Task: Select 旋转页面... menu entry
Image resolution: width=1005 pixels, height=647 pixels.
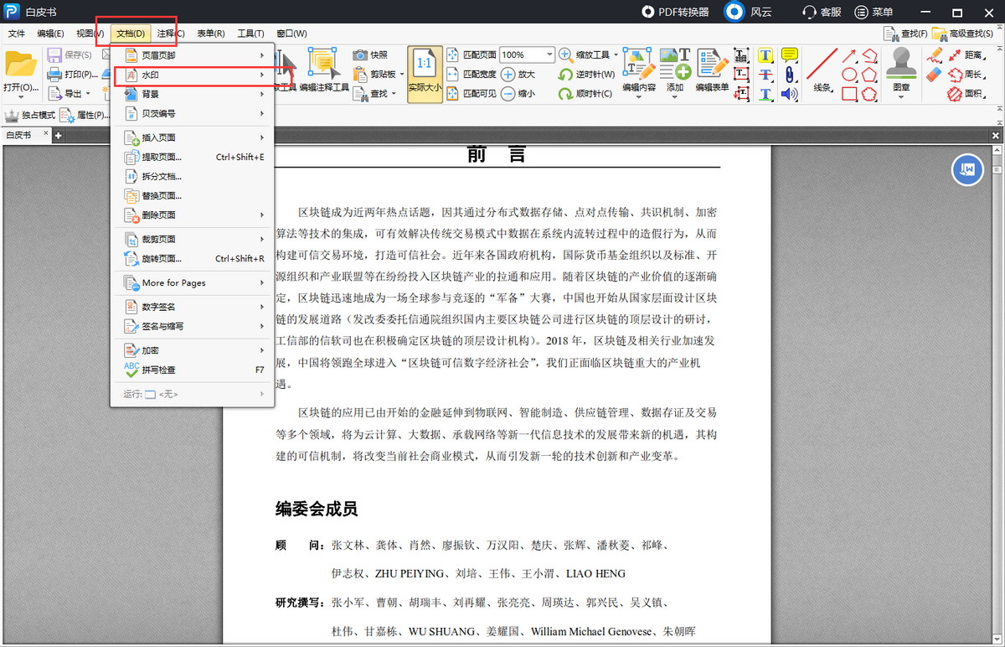Action: pyautogui.click(x=193, y=258)
